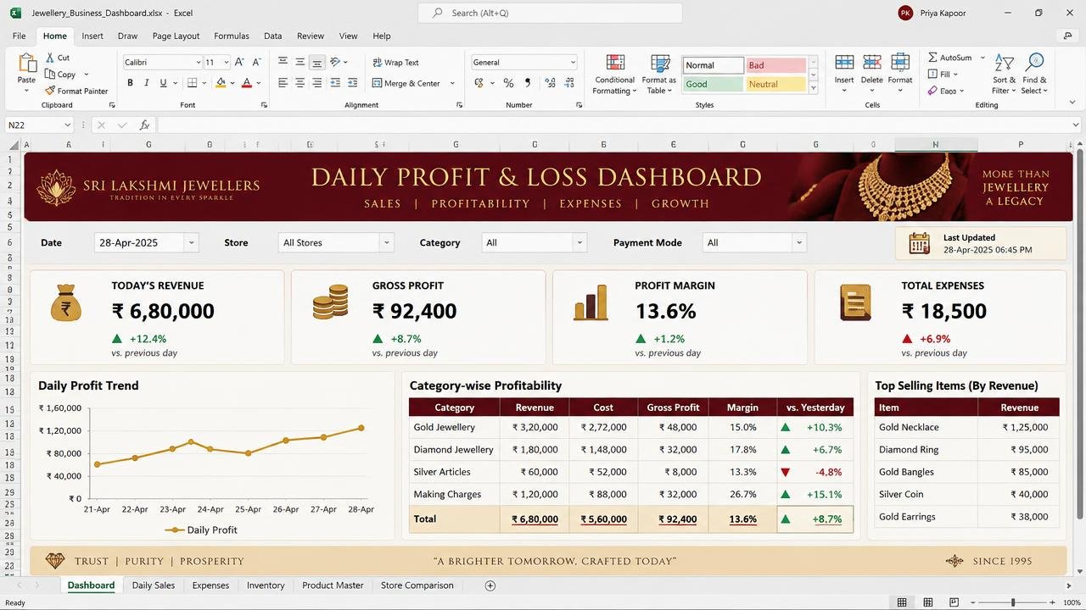Click Increase Decimal icon

coord(550,83)
